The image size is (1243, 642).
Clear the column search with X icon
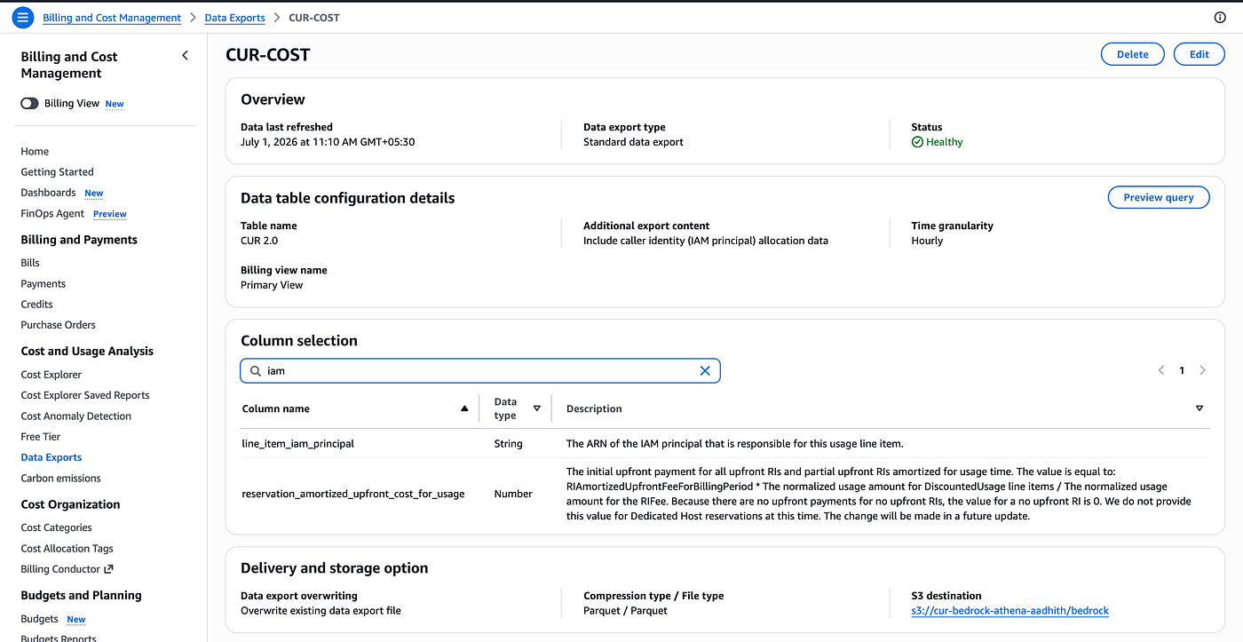coord(705,370)
